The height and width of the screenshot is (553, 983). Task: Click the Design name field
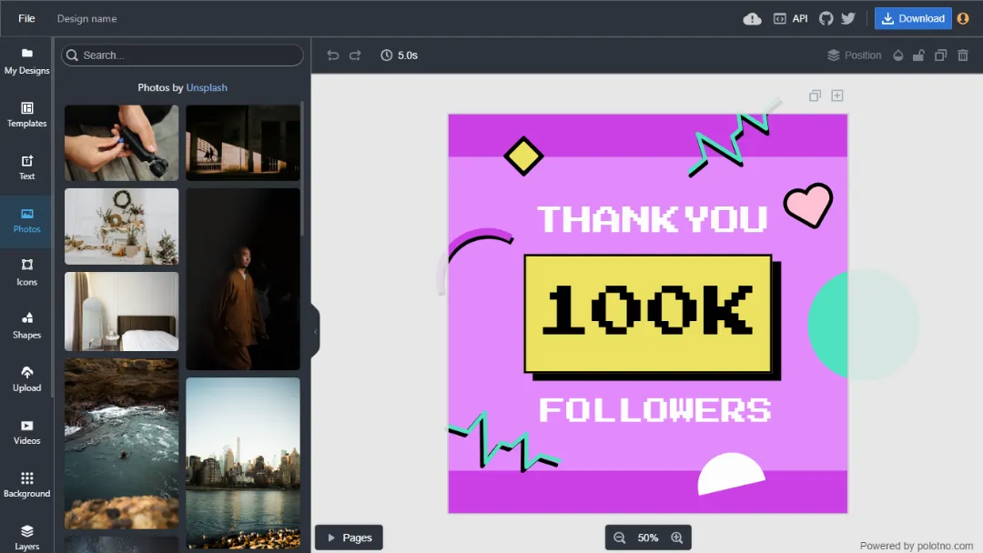tap(87, 18)
